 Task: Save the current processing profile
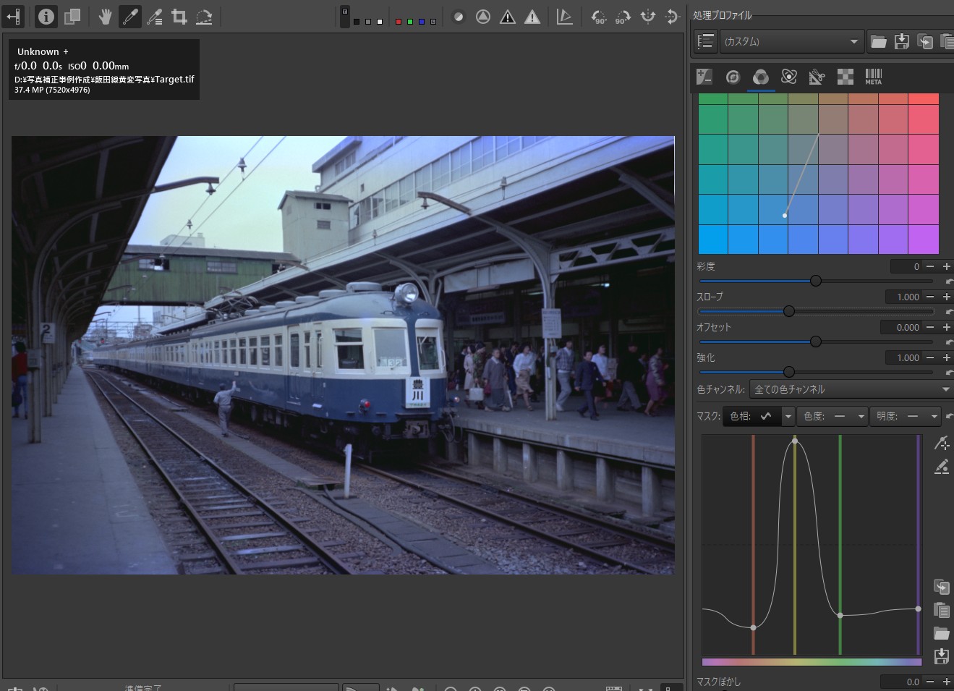point(901,41)
